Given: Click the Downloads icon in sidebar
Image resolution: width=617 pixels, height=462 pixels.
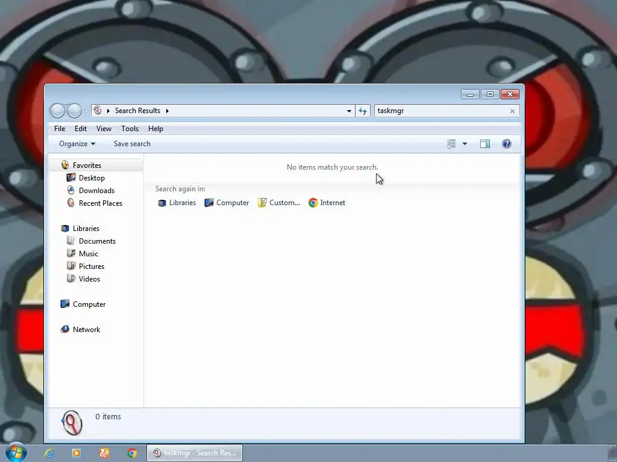Looking at the screenshot, I should pos(71,190).
